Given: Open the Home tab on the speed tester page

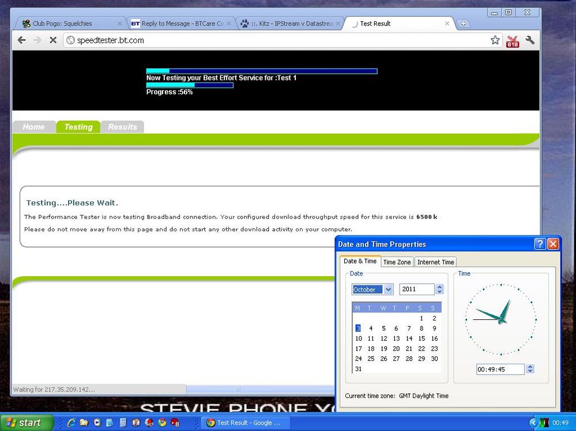Looking at the screenshot, I should click(34, 127).
